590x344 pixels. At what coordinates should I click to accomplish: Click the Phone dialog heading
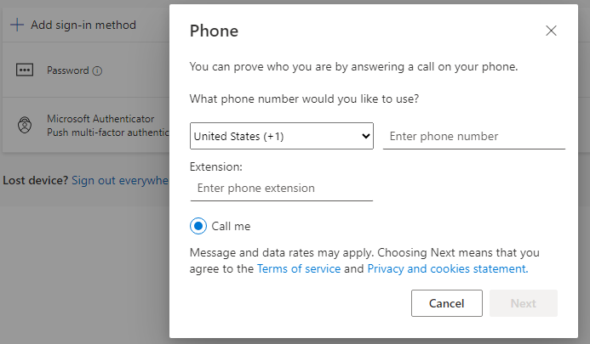214,31
